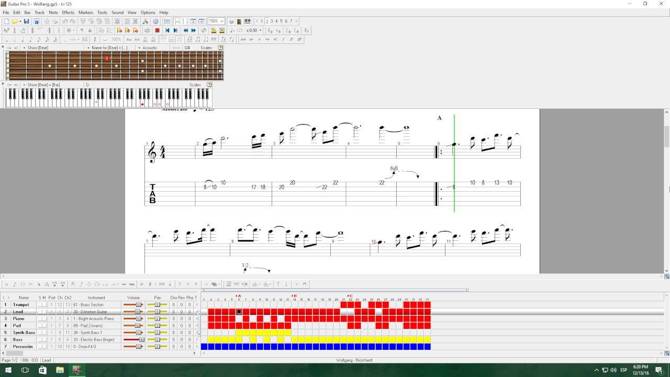This screenshot has width=670, height=377.
Task: Stop playback with the red square button
Action: 157,30
